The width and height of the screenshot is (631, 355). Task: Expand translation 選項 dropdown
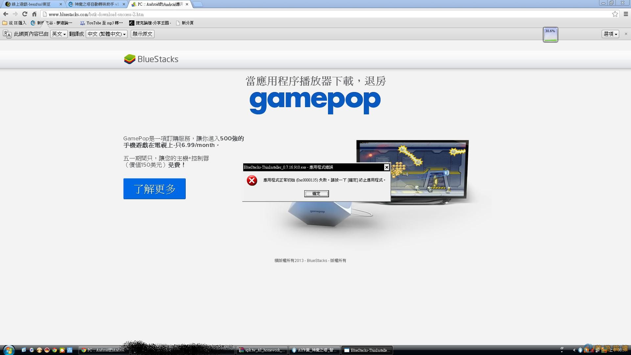point(610,34)
